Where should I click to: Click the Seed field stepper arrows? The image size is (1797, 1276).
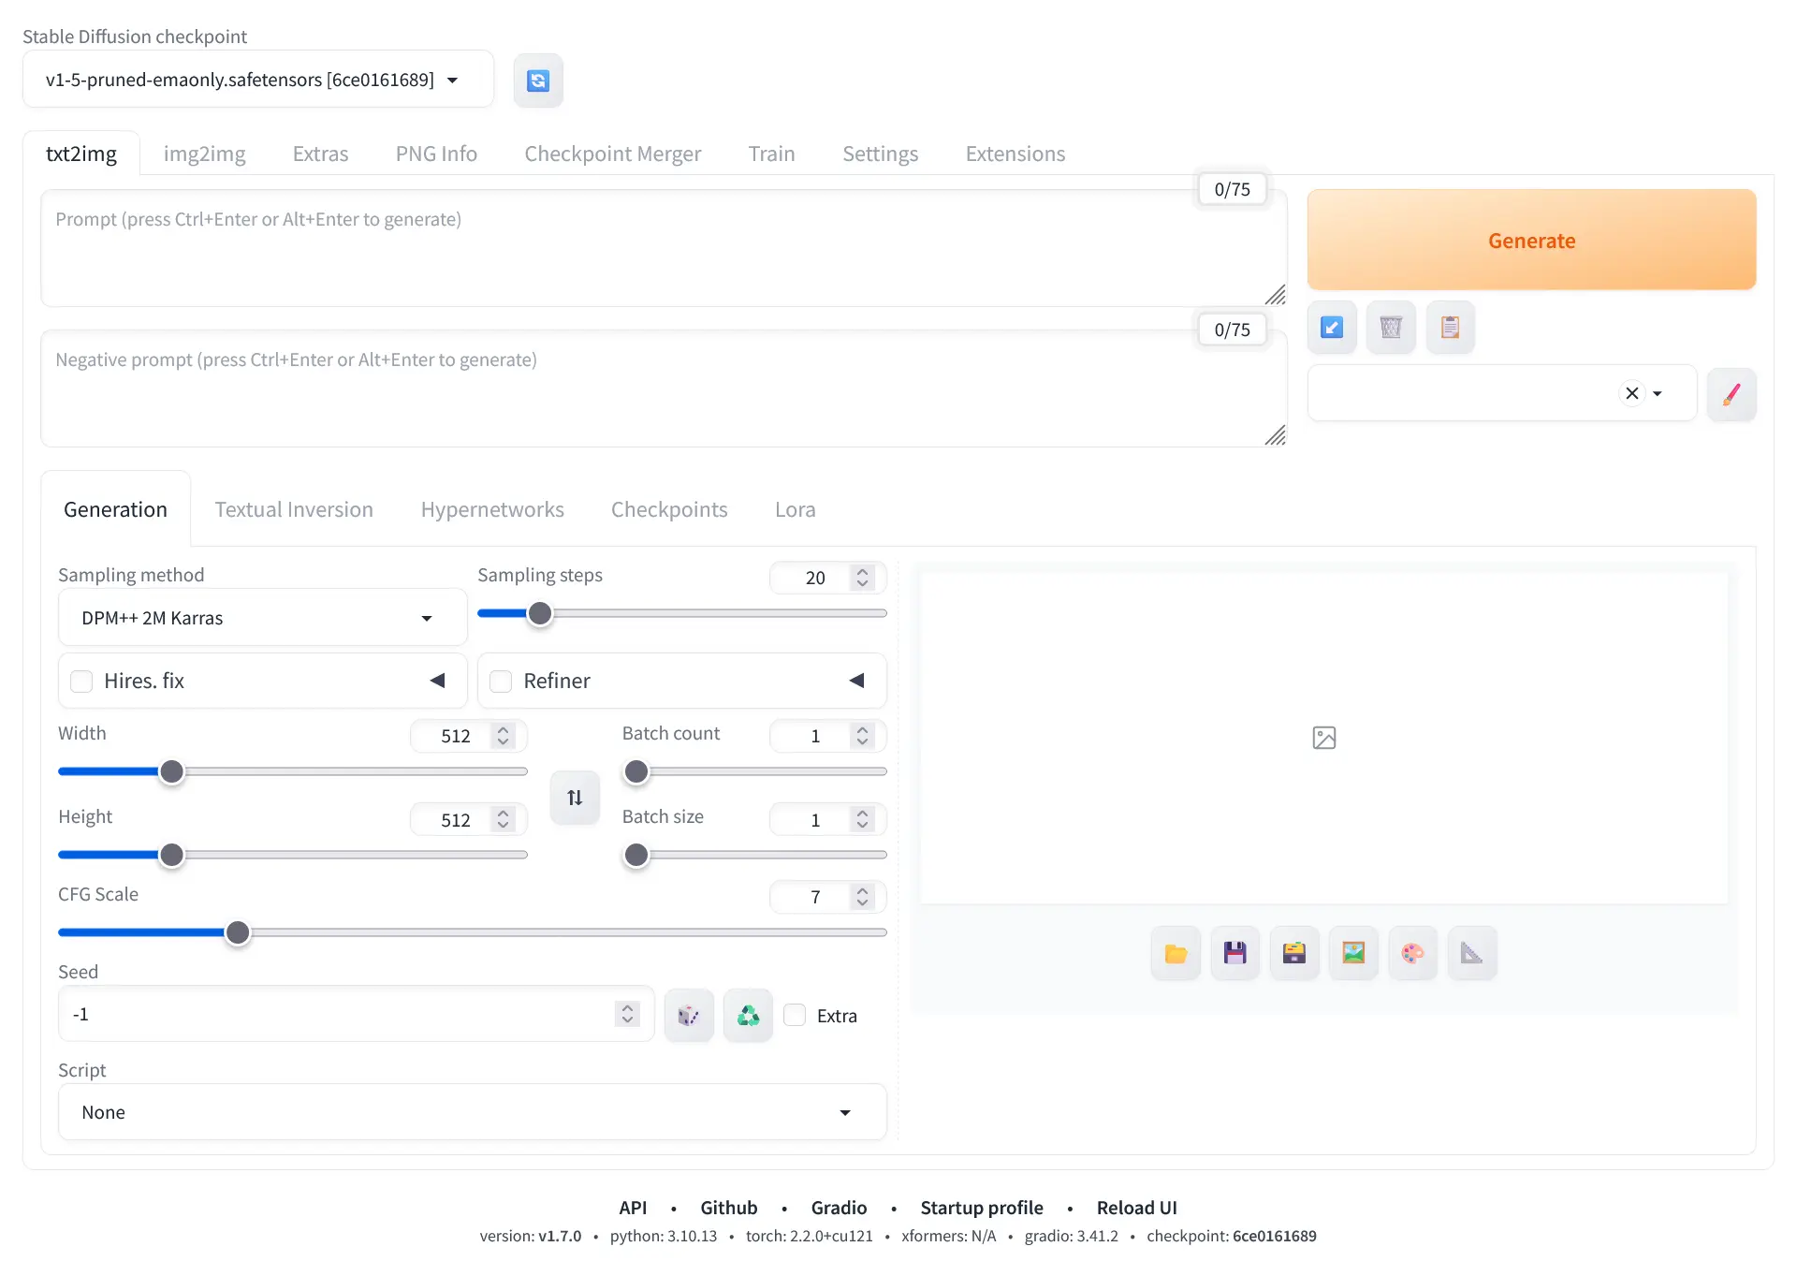[627, 1014]
